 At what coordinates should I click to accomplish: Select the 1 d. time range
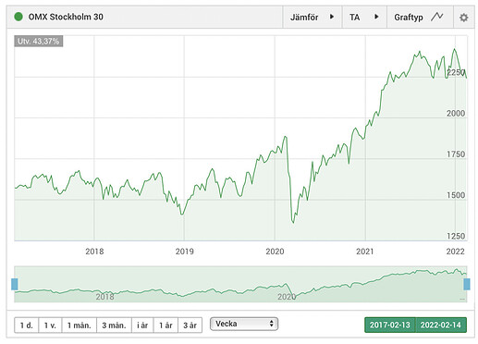(27, 326)
